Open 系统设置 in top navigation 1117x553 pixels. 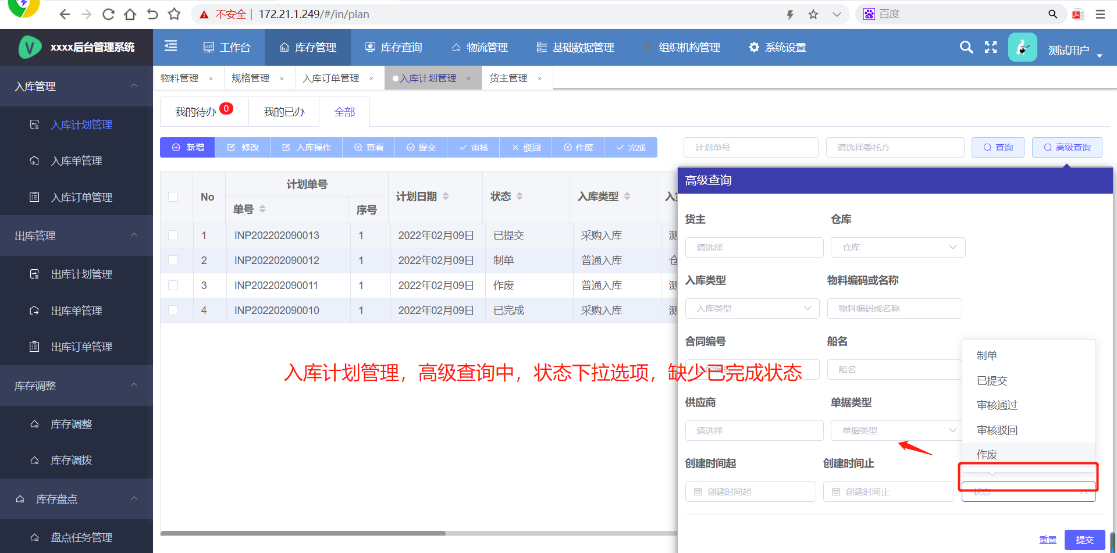pyautogui.click(x=777, y=47)
